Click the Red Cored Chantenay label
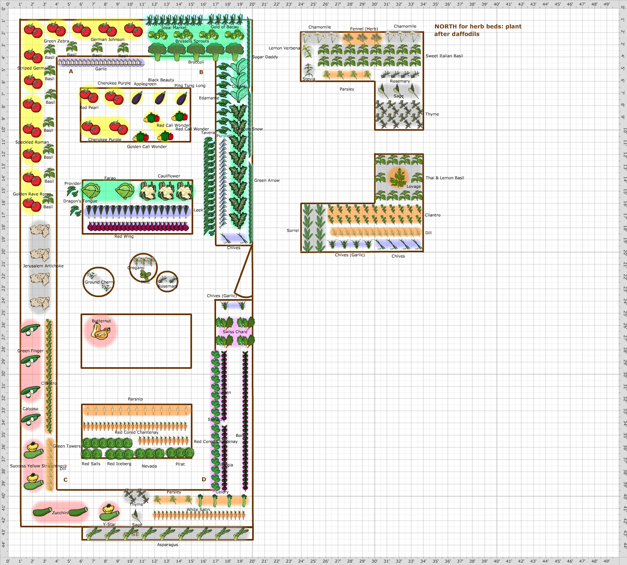 (x=136, y=432)
